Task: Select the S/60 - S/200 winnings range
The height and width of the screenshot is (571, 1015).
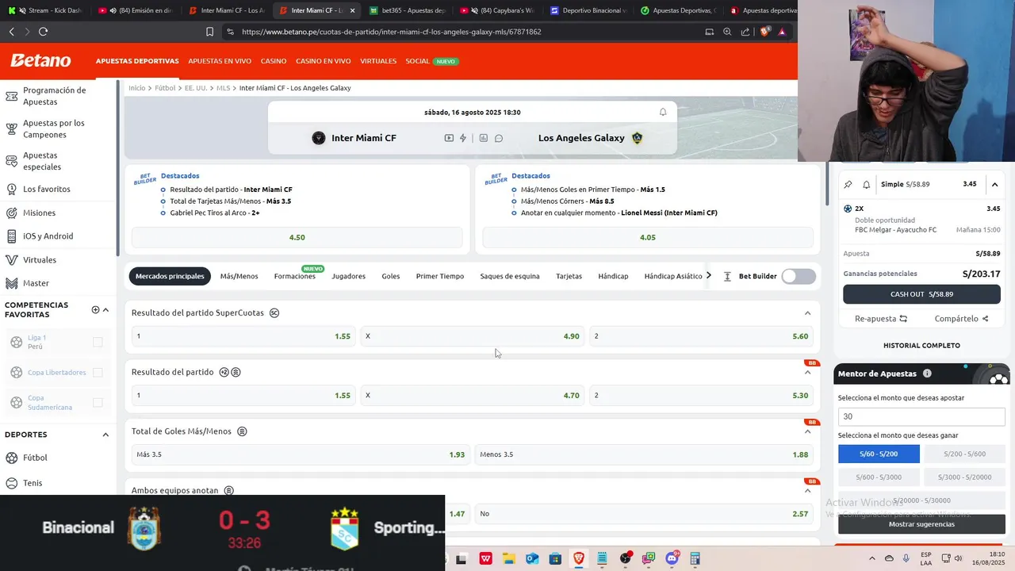Action: point(879,454)
